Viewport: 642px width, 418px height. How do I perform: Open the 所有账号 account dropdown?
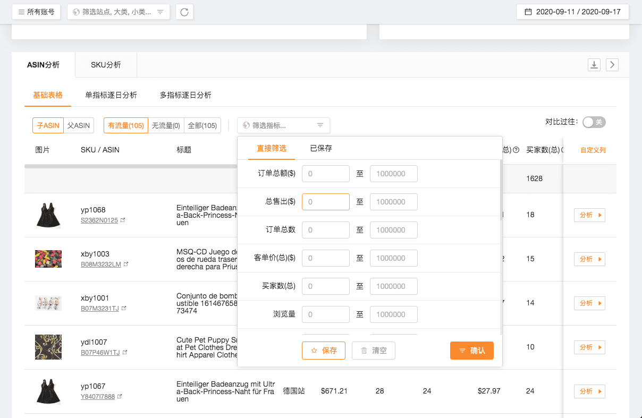(36, 12)
